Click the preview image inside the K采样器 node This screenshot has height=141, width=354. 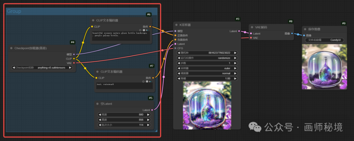tap(207, 105)
